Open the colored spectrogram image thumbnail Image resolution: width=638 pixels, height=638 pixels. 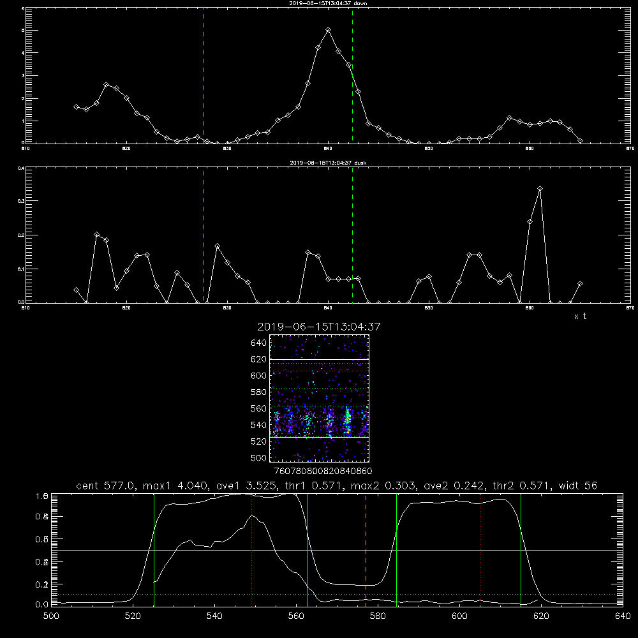[319, 398]
